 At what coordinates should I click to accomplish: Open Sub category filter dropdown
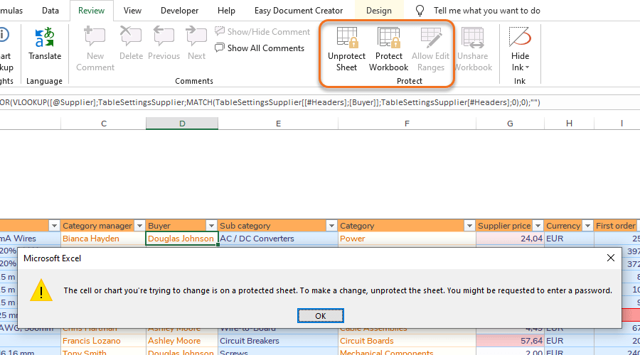[x=331, y=226]
